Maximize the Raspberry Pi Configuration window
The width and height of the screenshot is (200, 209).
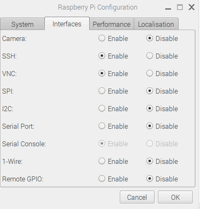pyautogui.click(x=180, y=7)
